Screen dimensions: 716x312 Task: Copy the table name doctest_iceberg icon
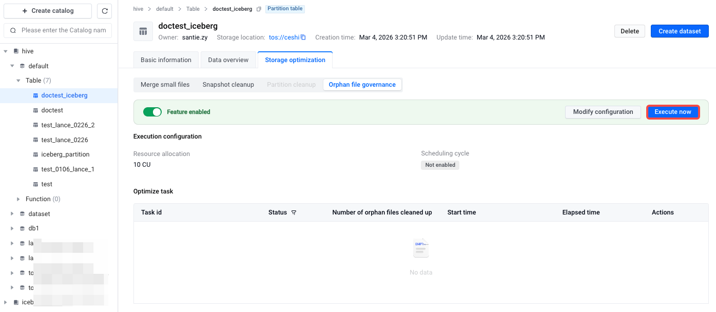(x=259, y=9)
